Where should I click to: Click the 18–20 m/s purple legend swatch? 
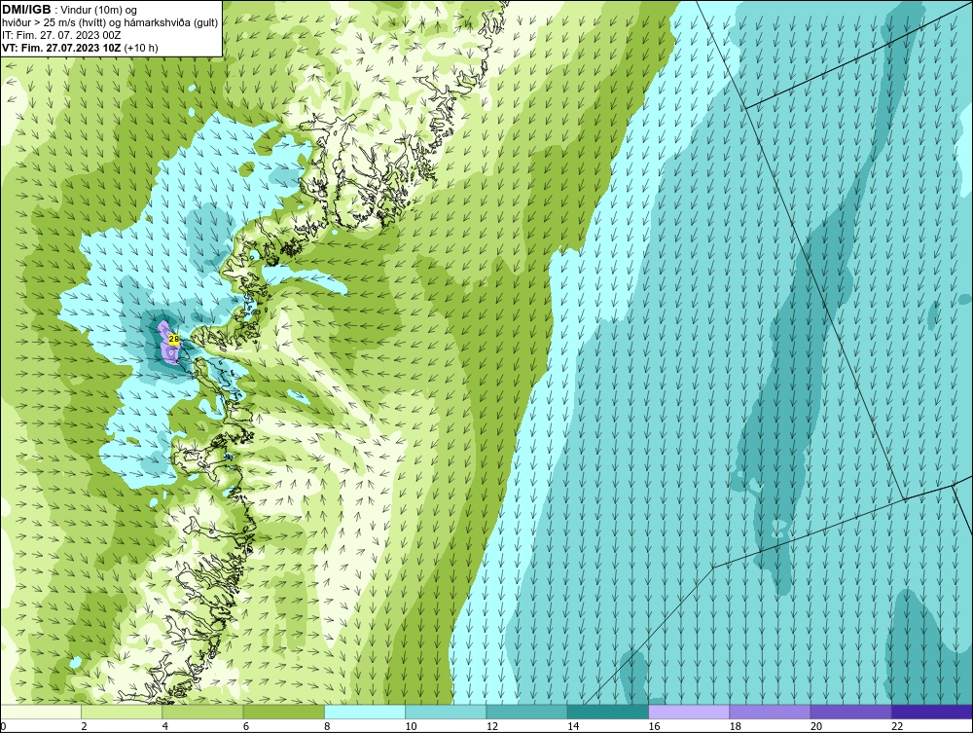point(770,712)
